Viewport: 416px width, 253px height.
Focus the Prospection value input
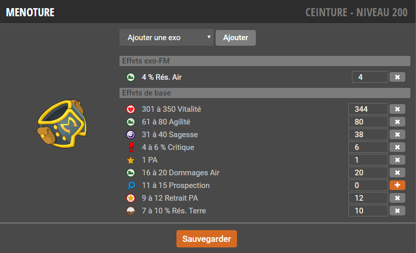click(x=368, y=185)
